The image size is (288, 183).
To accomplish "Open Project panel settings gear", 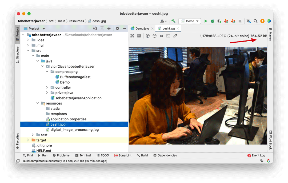I will click(118, 29).
